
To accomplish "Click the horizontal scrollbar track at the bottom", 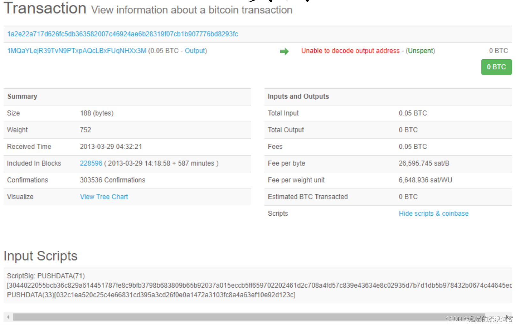I will click(249, 317).
